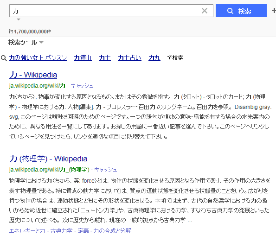Click the magnifier icon beside related searches
The height and width of the screenshot is (242, 276).
pos(4,58)
